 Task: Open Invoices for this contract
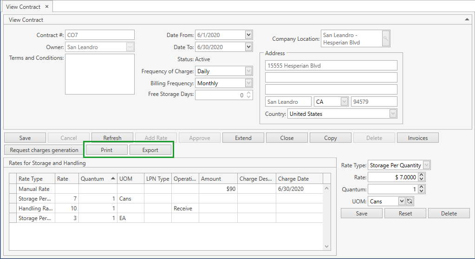(417, 138)
